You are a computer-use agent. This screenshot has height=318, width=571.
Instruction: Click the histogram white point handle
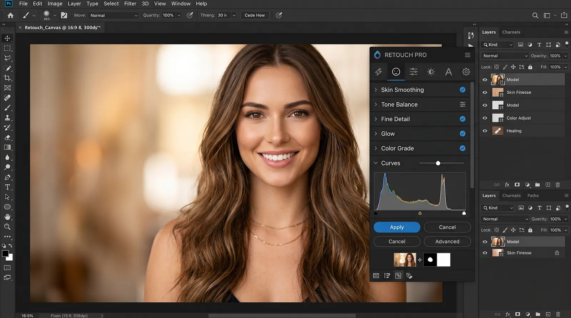coord(464,213)
